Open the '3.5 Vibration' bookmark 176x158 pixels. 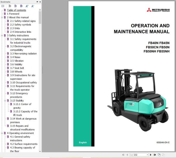pyautogui.click(x=17, y=61)
